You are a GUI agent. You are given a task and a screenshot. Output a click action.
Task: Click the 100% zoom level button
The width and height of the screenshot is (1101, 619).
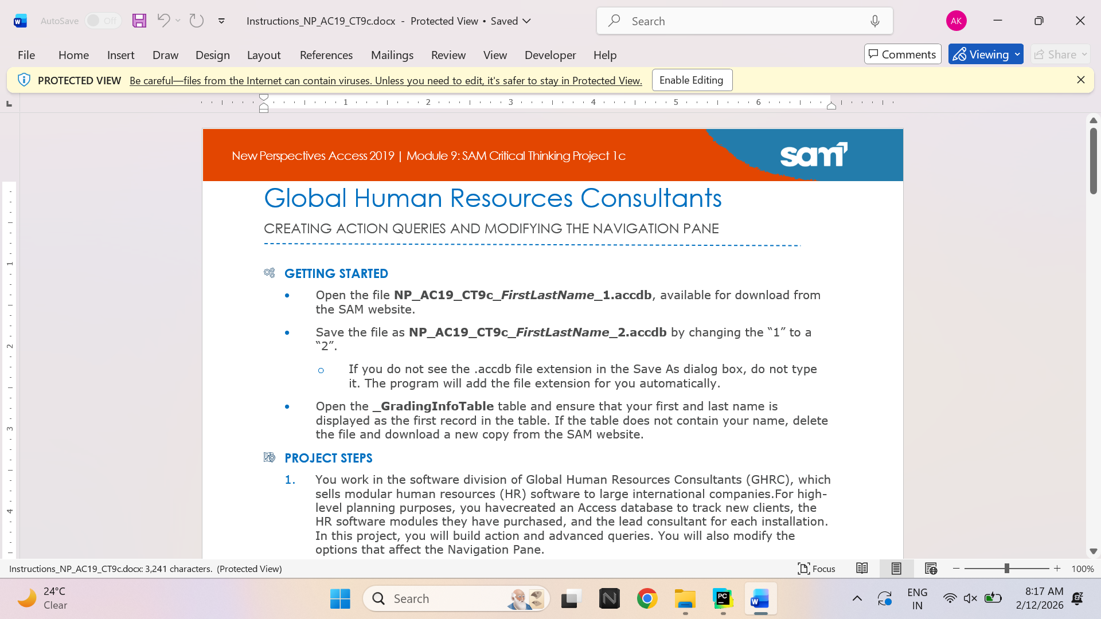click(1083, 569)
